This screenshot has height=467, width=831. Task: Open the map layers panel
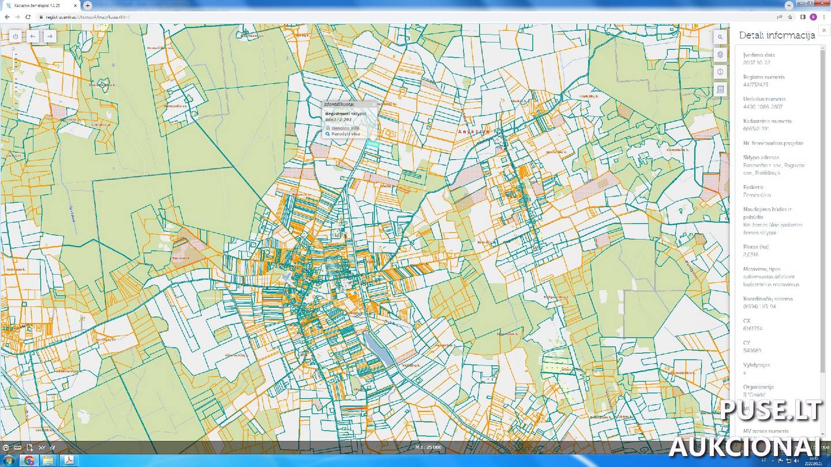[x=720, y=55]
